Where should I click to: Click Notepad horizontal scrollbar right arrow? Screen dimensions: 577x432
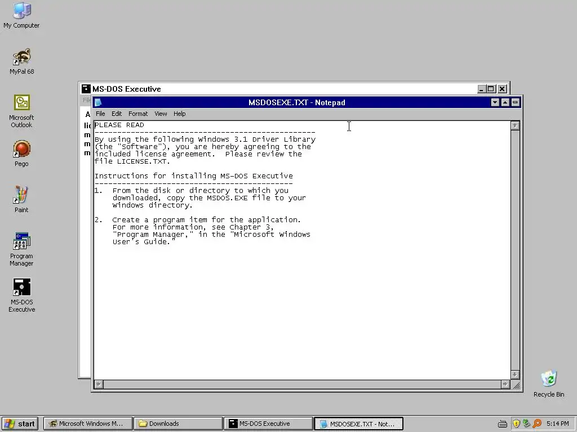[x=505, y=384]
